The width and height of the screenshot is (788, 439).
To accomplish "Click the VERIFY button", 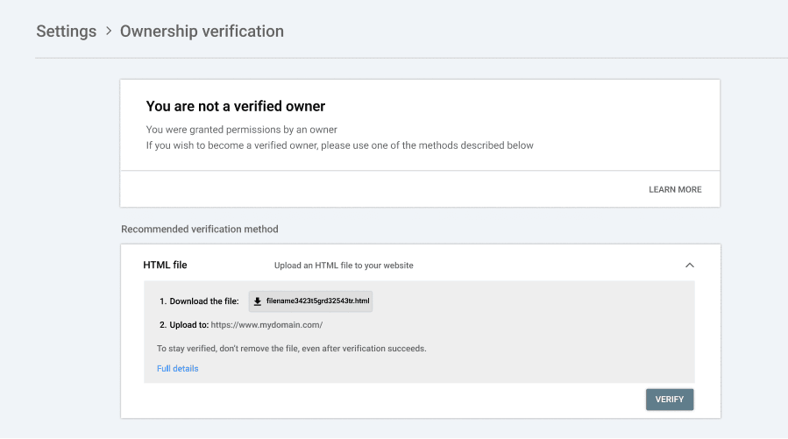I will tap(670, 400).
